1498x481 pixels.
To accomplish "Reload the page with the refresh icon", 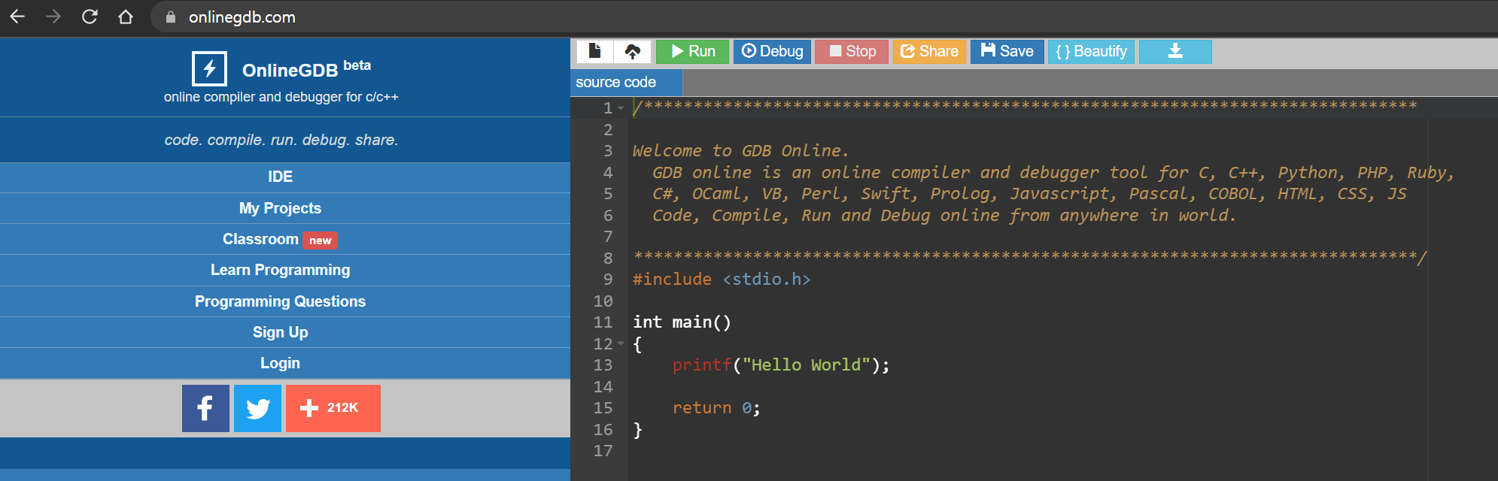I will pos(90,17).
